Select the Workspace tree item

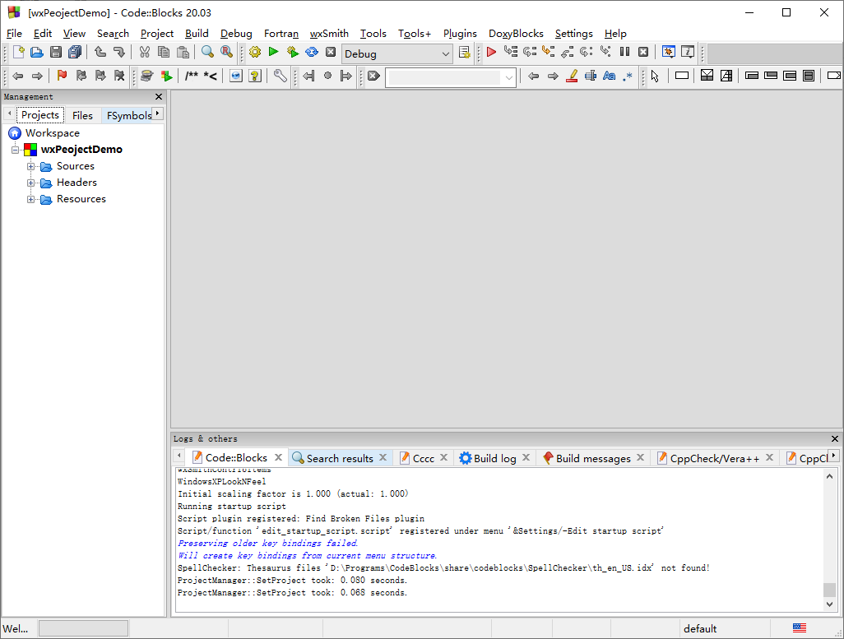tap(52, 133)
